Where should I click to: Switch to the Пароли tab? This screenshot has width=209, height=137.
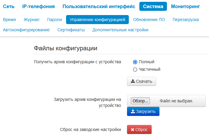[53, 20]
